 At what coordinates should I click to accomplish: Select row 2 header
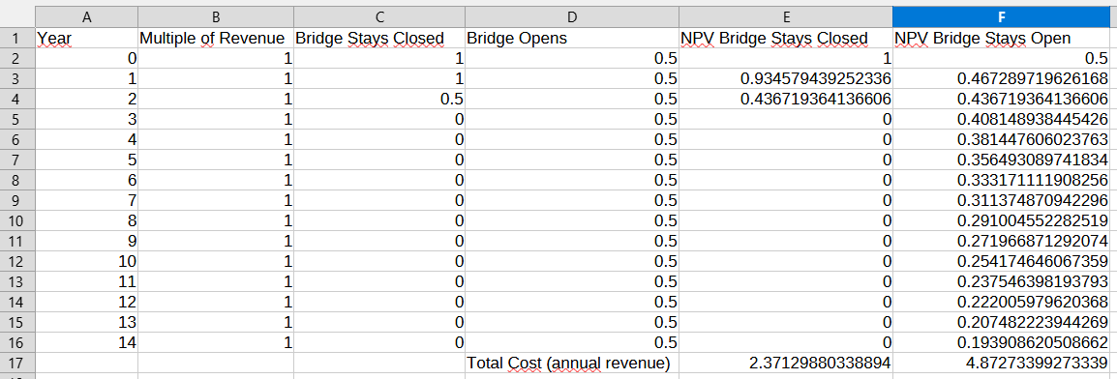(17, 58)
